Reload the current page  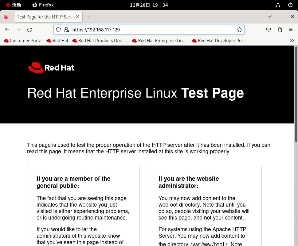point(29,30)
